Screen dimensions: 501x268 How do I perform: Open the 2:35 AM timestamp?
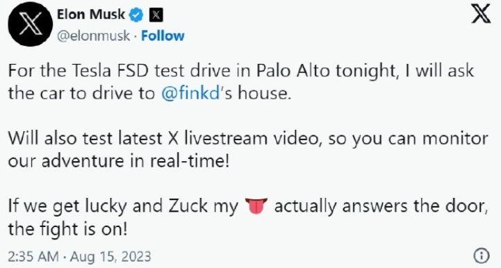coord(33,256)
